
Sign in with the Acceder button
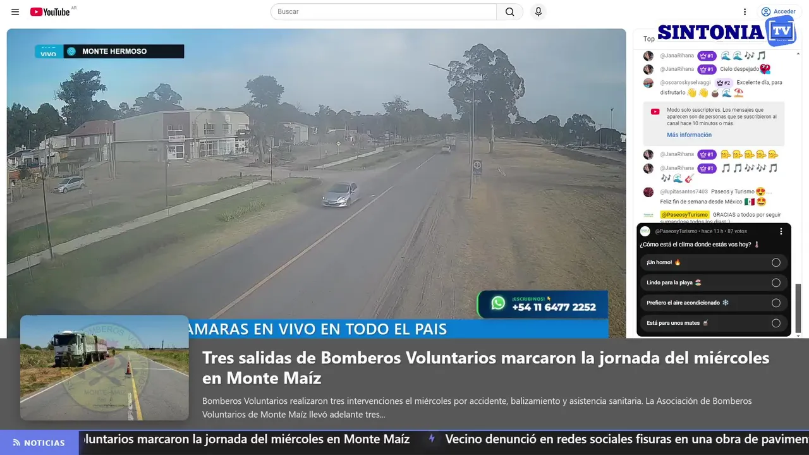coord(779,11)
